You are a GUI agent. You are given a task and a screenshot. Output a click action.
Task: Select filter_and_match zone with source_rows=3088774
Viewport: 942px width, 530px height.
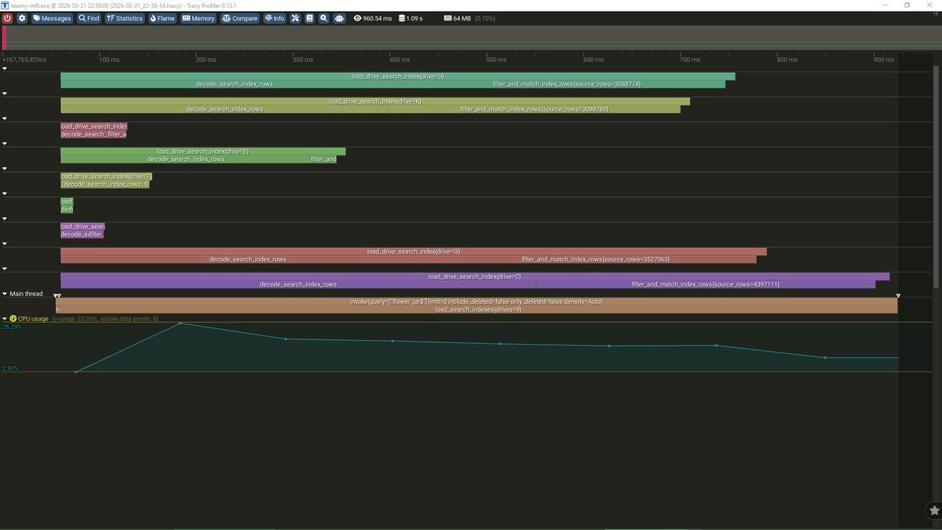pyautogui.click(x=567, y=84)
